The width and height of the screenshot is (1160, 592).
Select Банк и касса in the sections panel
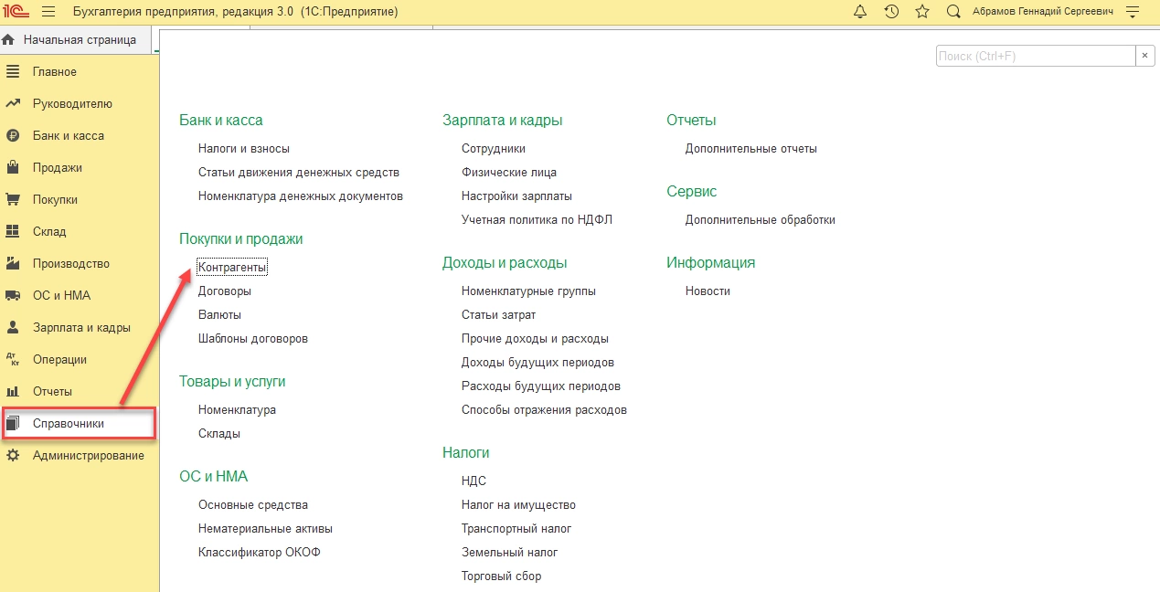click(69, 136)
